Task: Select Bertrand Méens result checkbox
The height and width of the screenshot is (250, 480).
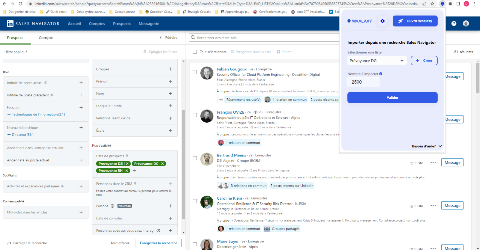Action: coord(195,158)
